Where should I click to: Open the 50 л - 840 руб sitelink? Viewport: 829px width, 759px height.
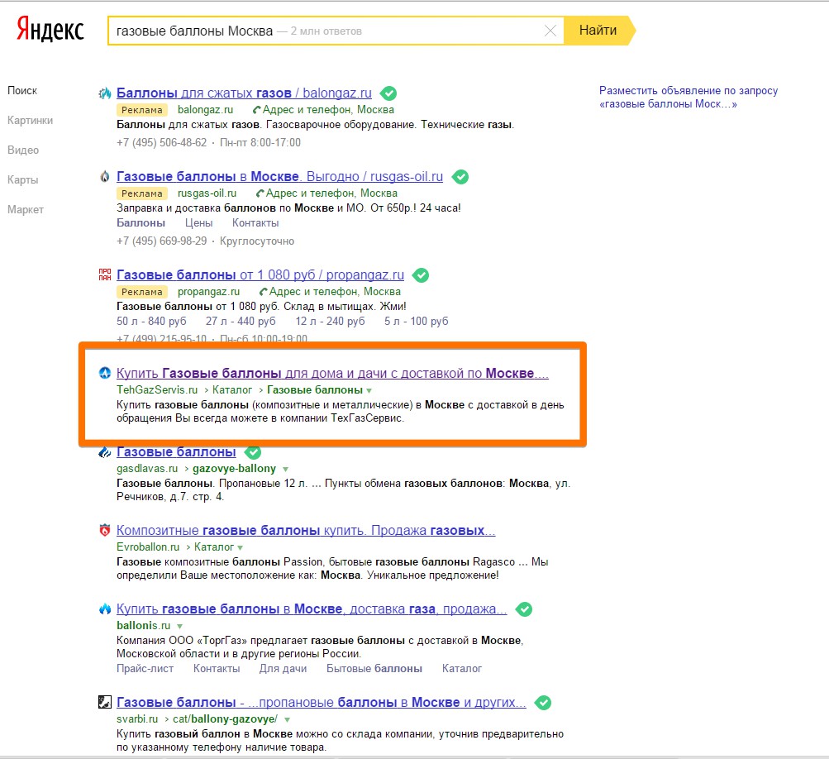(151, 321)
